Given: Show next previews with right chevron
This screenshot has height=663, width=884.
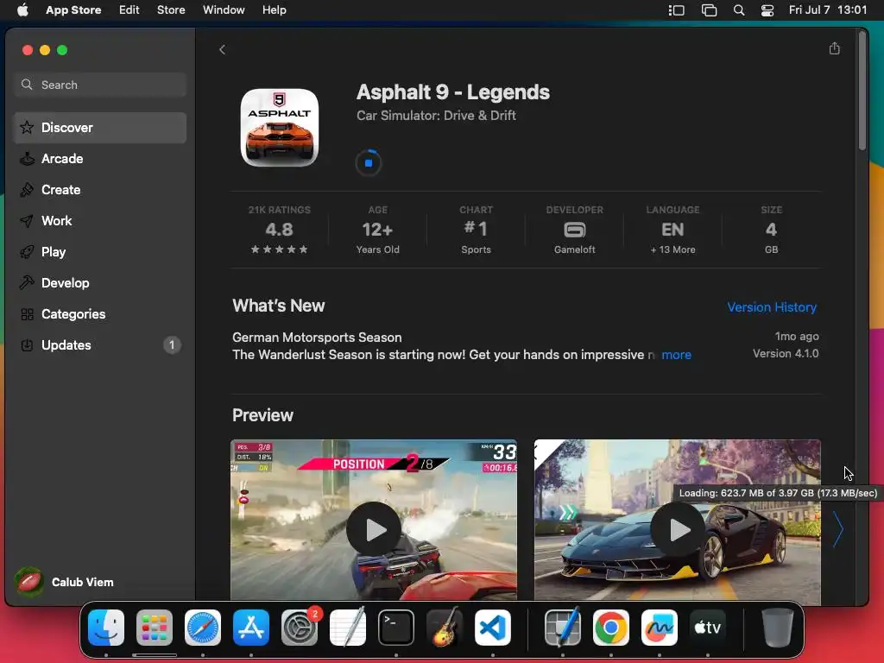Looking at the screenshot, I should click(x=838, y=529).
